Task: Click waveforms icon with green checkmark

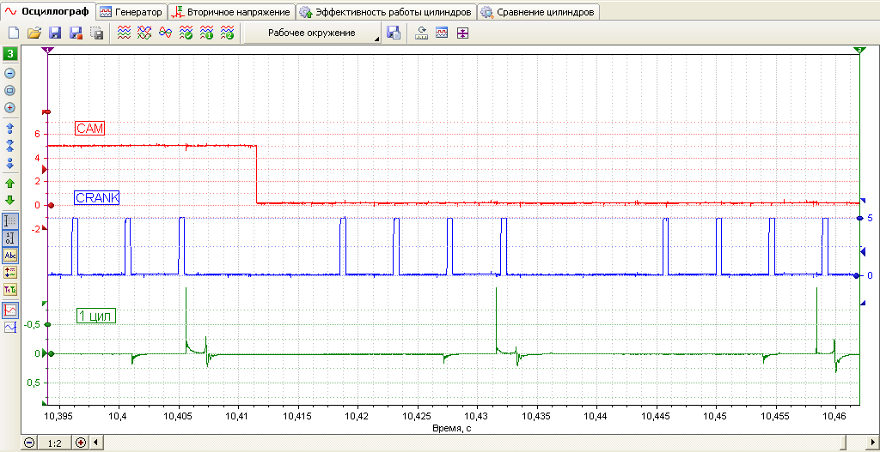Action: point(186,33)
